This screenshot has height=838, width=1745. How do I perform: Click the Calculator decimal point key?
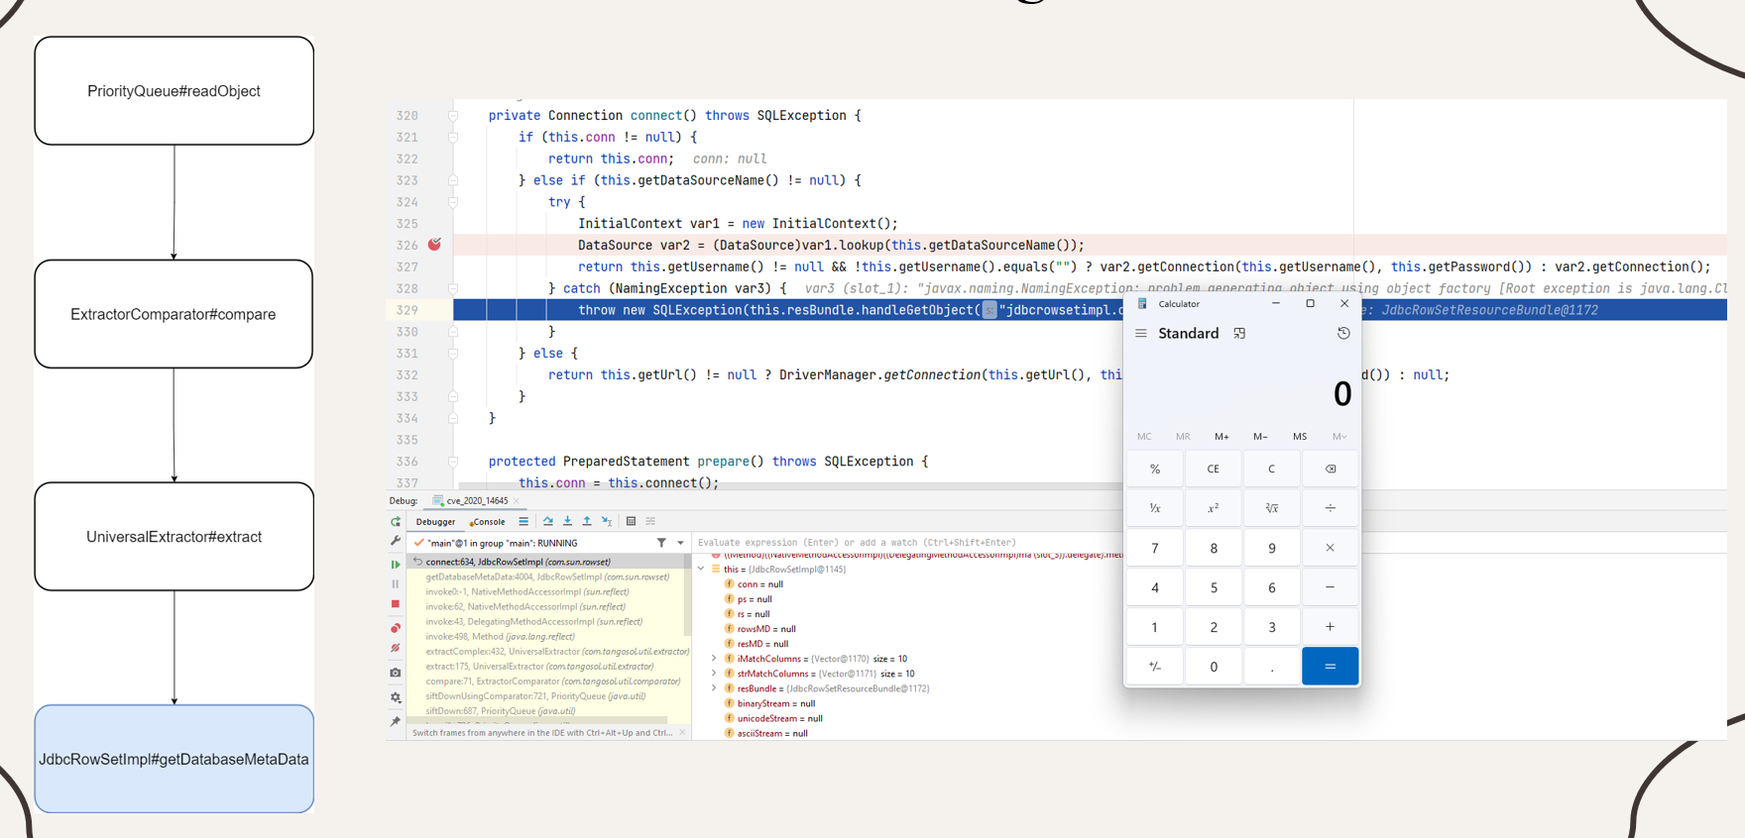click(x=1272, y=667)
